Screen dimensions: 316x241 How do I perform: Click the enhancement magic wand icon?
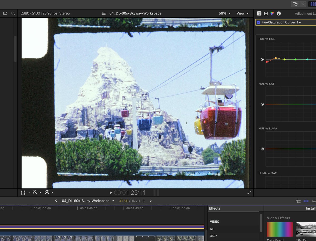(x=35, y=193)
